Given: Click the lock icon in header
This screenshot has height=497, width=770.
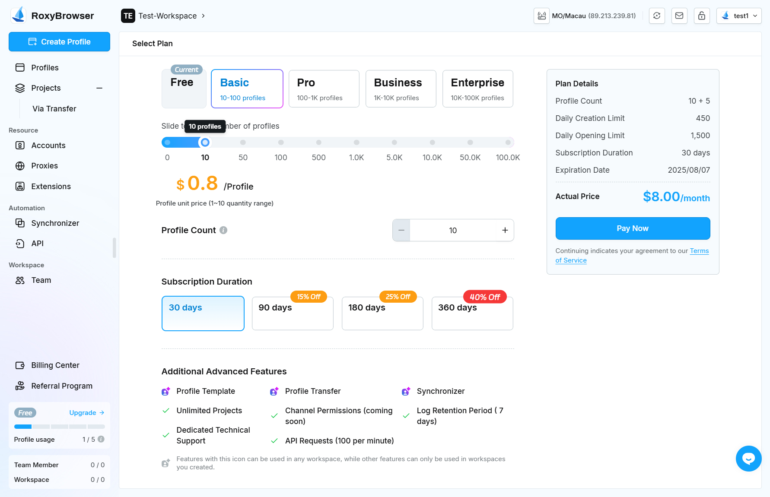Looking at the screenshot, I should point(702,16).
